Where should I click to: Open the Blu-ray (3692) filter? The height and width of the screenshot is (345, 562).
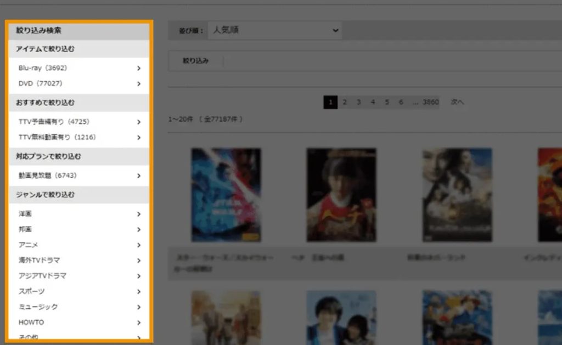(x=43, y=68)
